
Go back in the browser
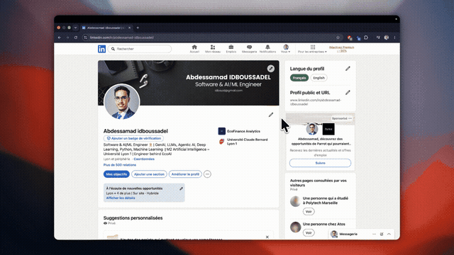pyautogui.click(x=60, y=38)
